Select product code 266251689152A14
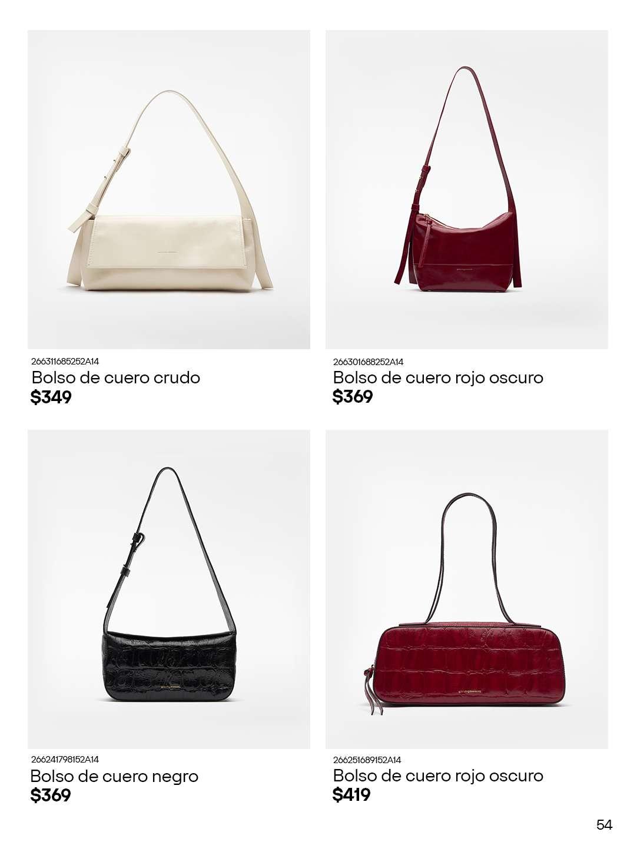637x855 pixels. coord(367,760)
